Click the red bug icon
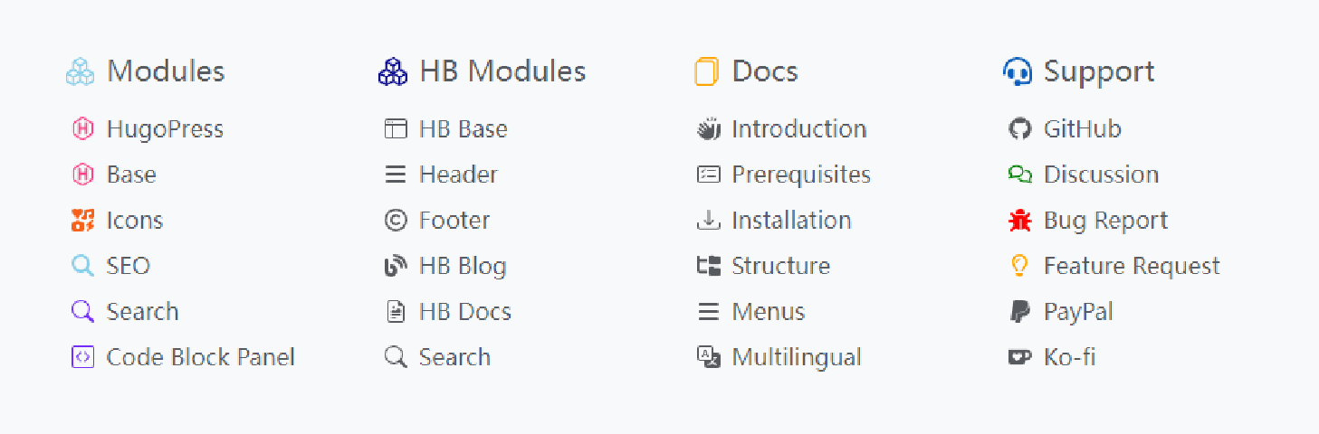The height and width of the screenshot is (434, 1319). 1020,221
